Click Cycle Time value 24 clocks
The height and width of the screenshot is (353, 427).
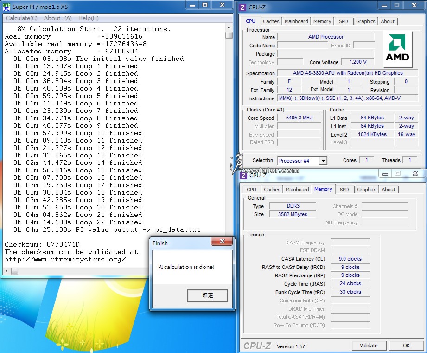[350, 283]
